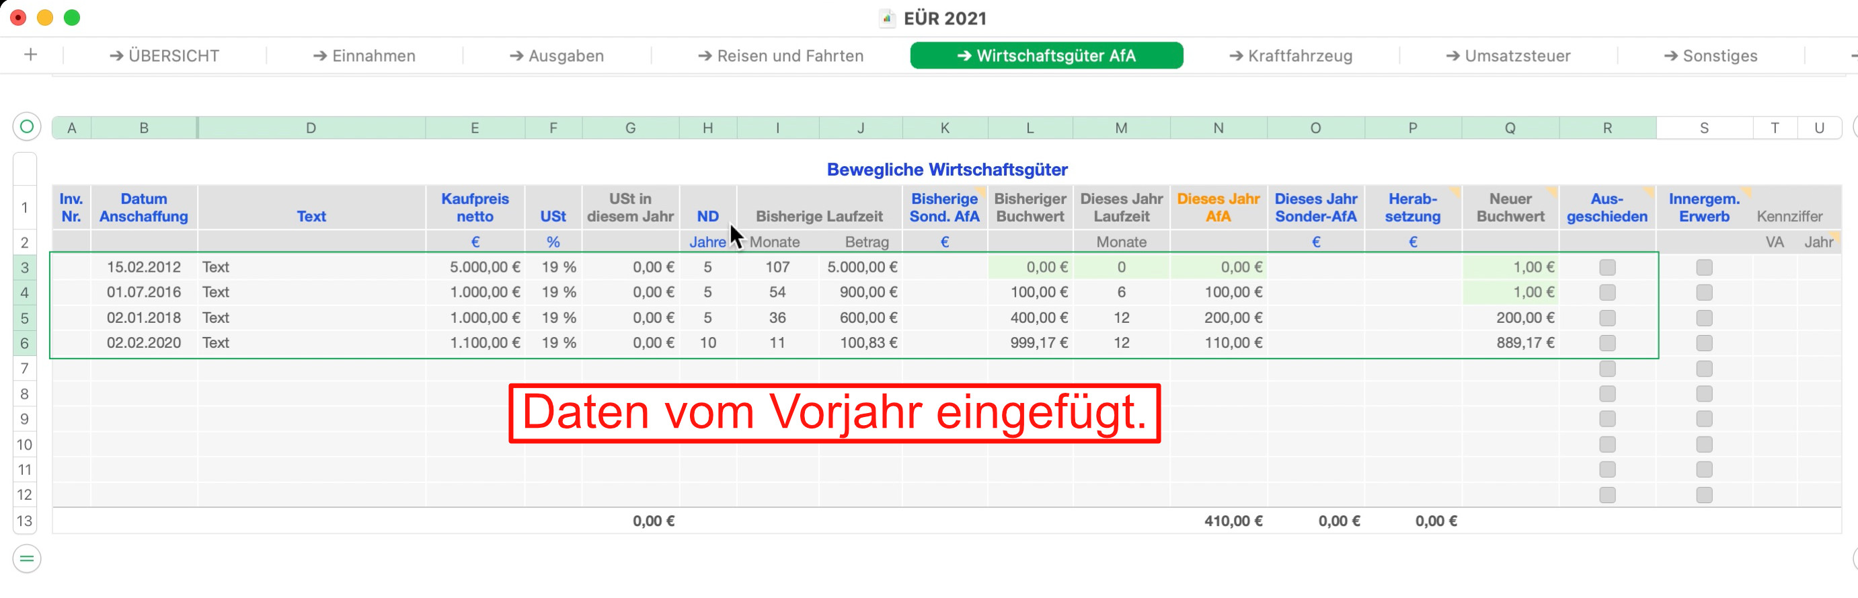The image size is (1858, 598).
Task: Open the Kraftfahrzeug sheet tab
Action: (1290, 56)
